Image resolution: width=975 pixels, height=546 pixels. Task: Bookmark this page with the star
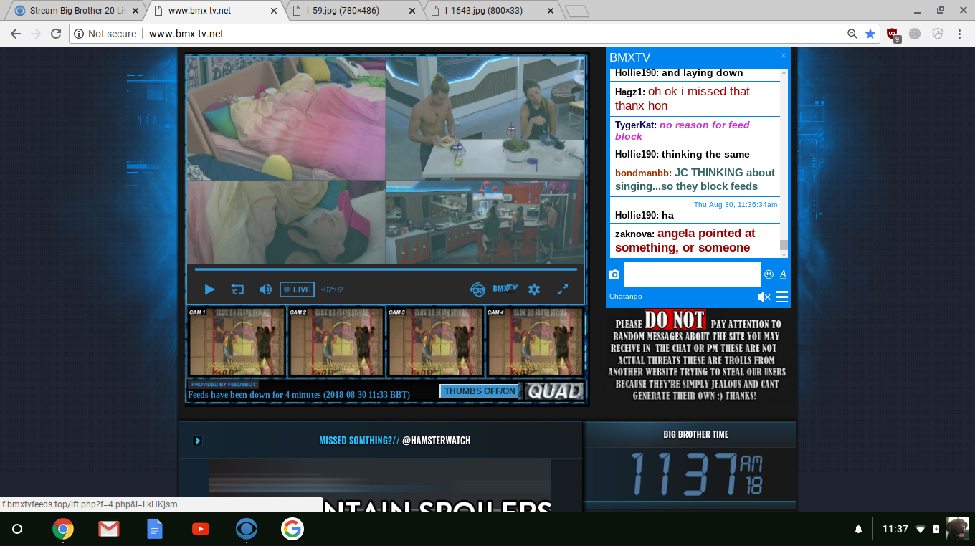870,34
